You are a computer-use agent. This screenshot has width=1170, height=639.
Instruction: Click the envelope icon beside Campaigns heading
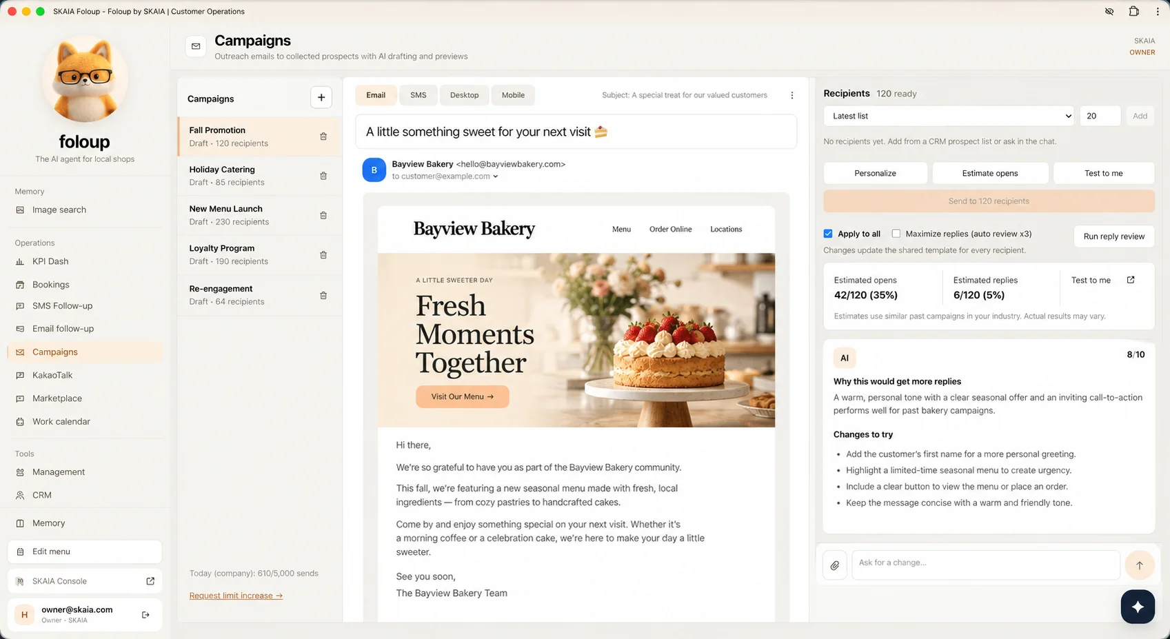(x=196, y=46)
